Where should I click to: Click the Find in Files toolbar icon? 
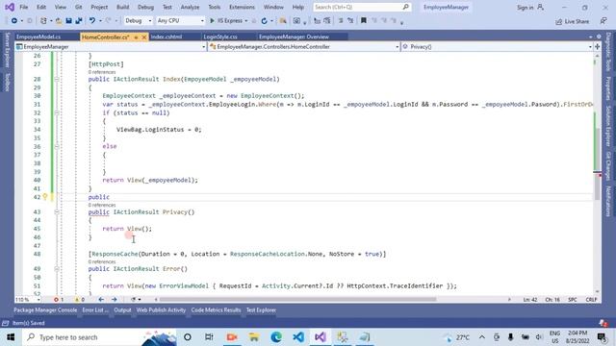tap(283, 21)
